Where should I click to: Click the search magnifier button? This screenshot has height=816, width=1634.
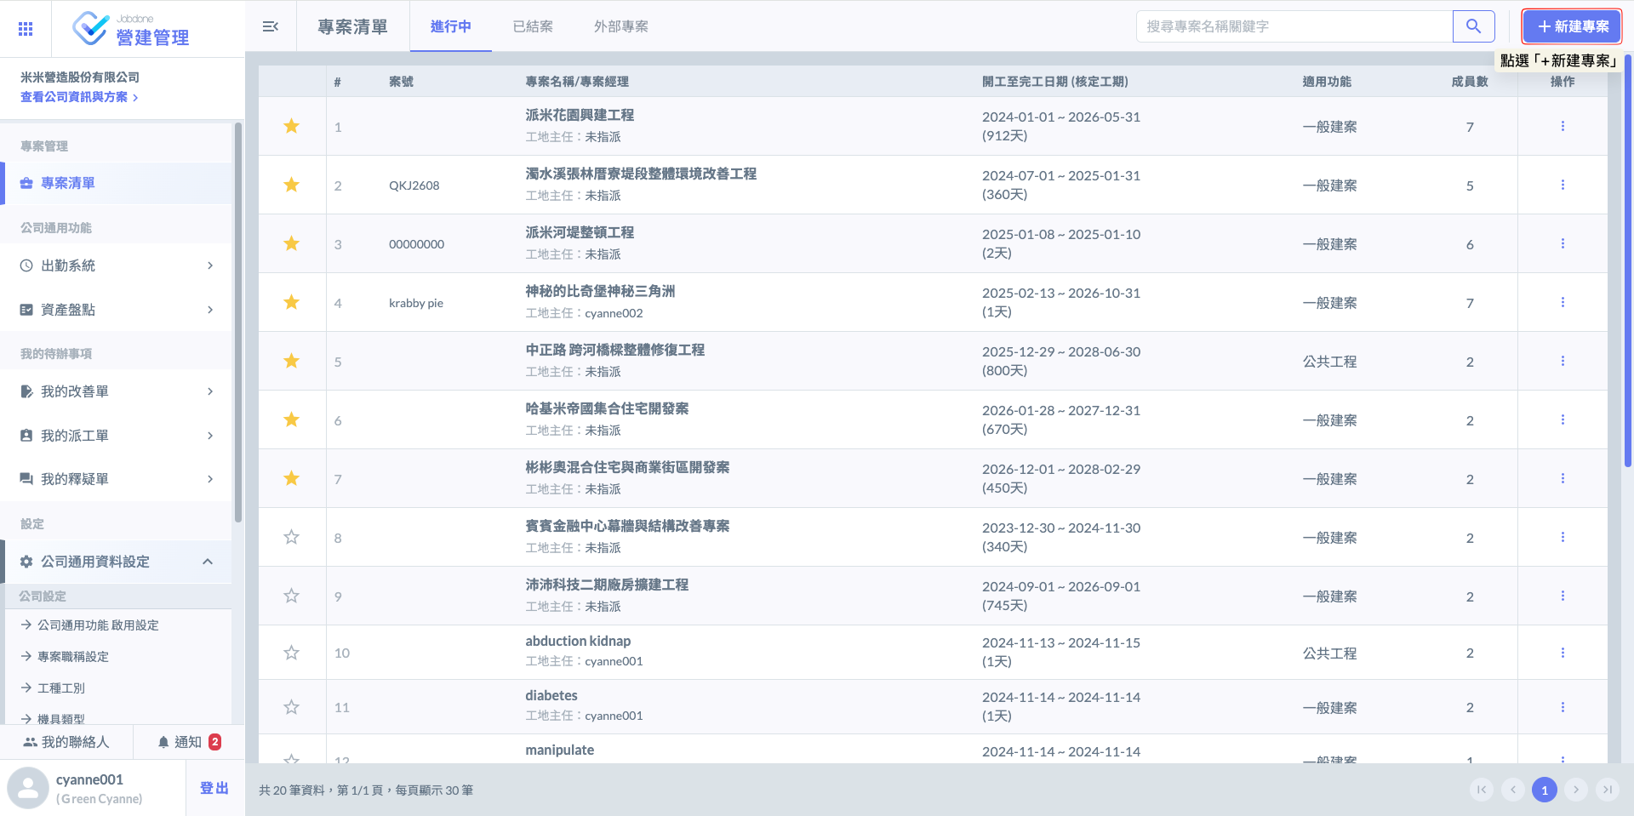(x=1473, y=26)
